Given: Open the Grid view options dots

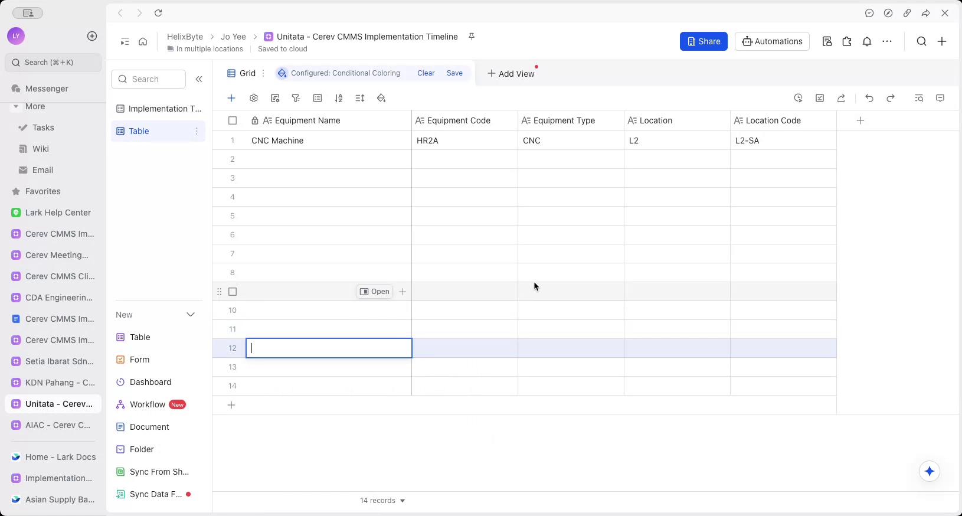Looking at the screenshot, I should (263, 73).
